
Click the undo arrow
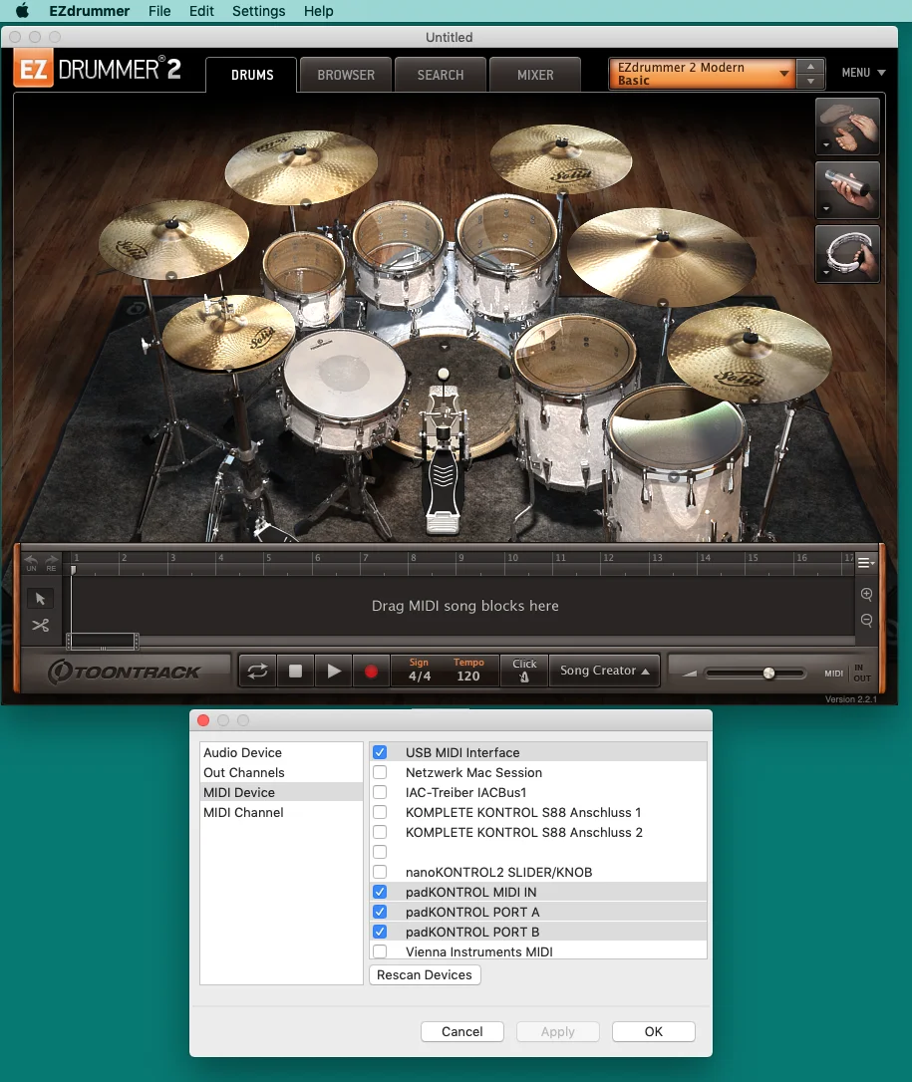31,562
